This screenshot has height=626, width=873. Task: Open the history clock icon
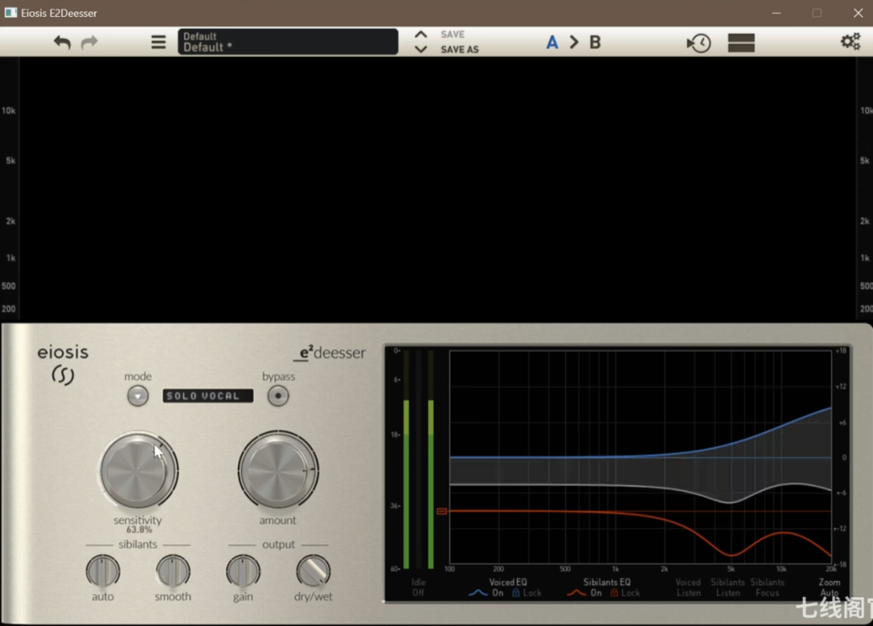coord(699,43)
